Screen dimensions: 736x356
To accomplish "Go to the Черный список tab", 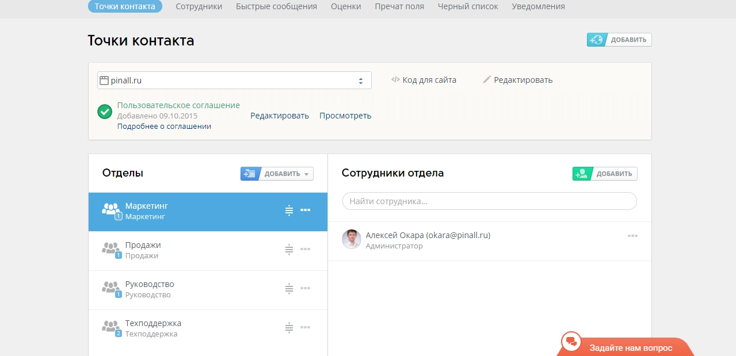I will coord(468,6).
